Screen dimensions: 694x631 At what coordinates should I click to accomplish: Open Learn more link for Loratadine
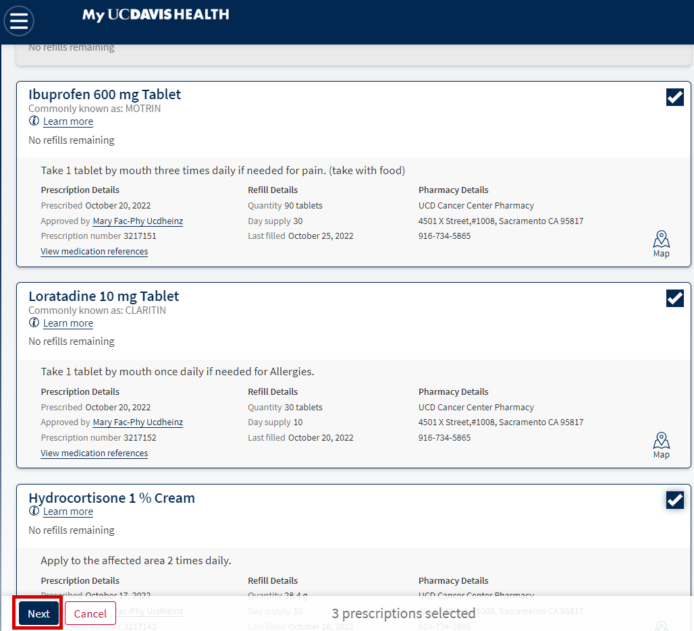coord(68,323)
